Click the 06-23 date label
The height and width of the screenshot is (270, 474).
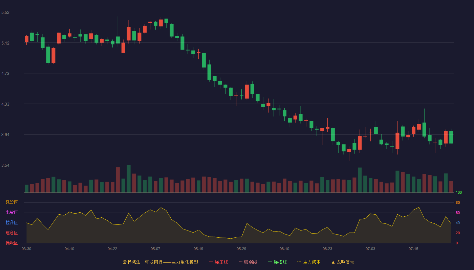(x=327, y=249)
